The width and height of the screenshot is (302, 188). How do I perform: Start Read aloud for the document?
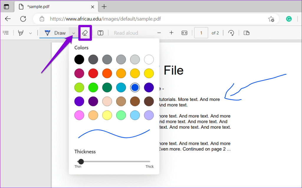[x=126, y=33]
